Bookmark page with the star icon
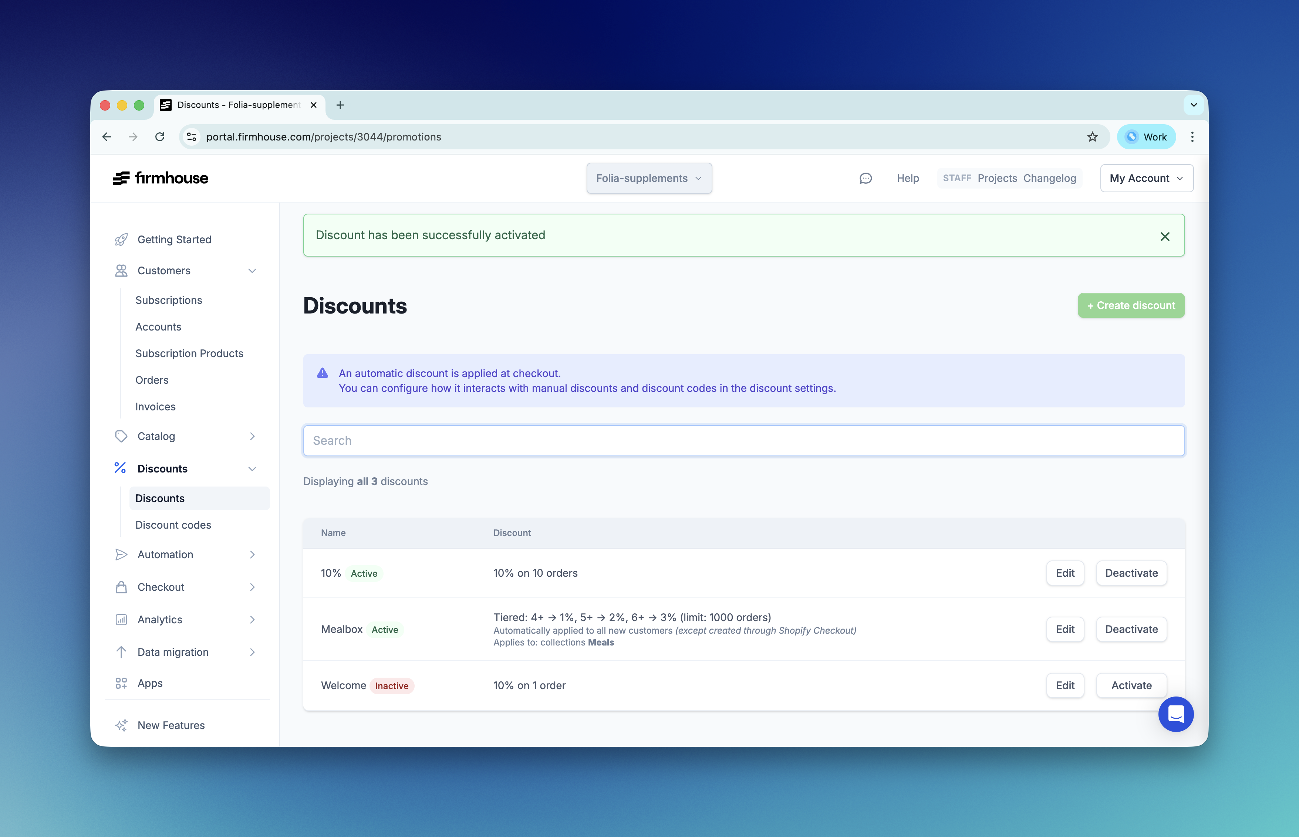The image size is (1299, 837). 1092,137
